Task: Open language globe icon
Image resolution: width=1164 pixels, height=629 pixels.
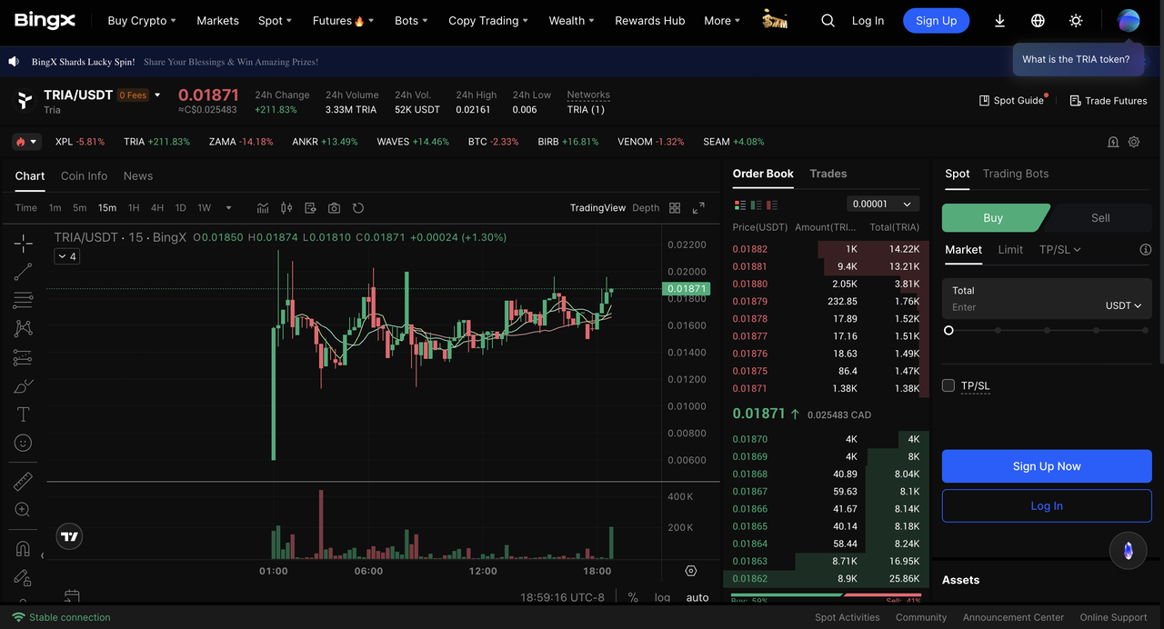Action: pos(1038,21)
